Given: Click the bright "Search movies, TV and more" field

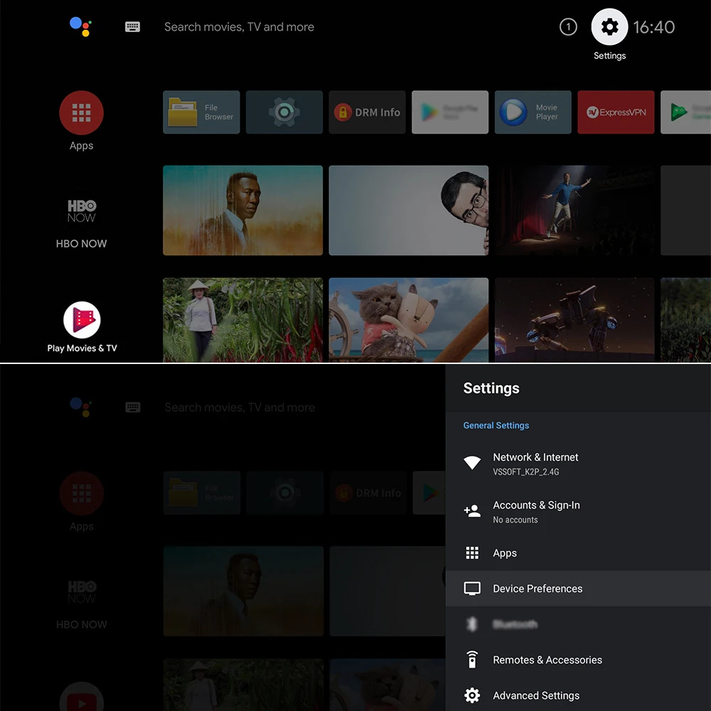Looking at the screenshot, I should [239, 27].
